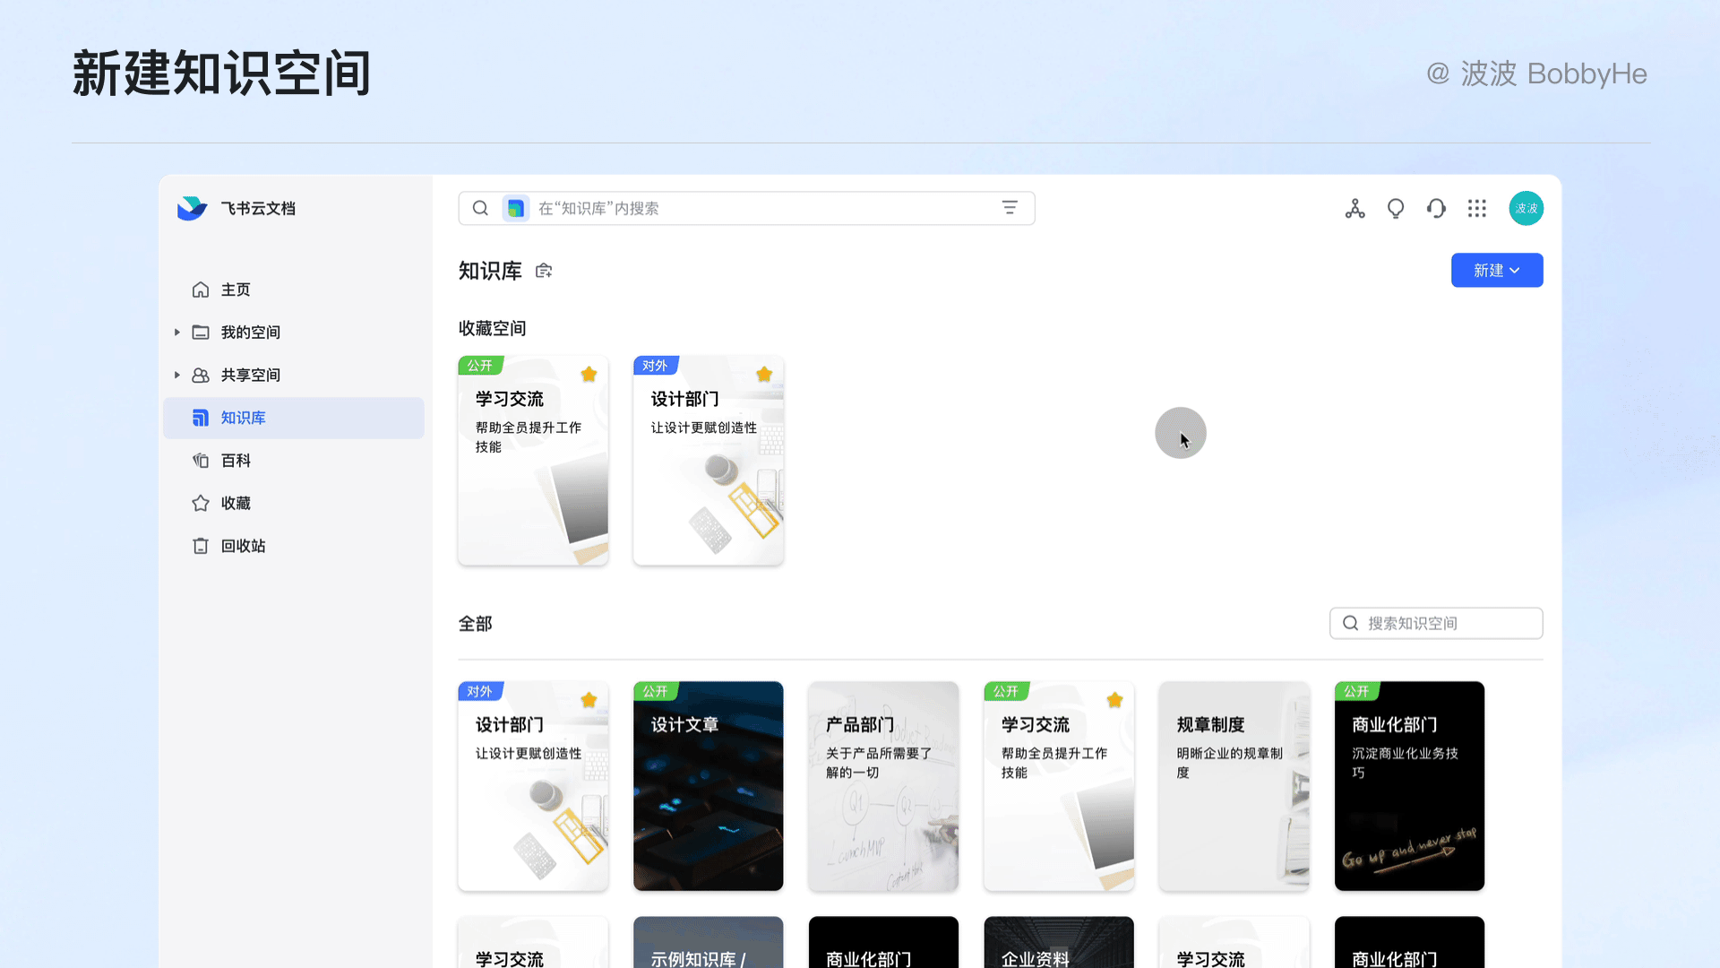1720x968 pixels.
Task: Open the 设计文章 knowledge space card
Action: tap(708, 786)
